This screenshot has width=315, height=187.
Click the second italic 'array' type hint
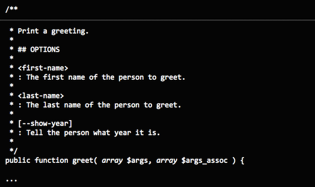167,161
